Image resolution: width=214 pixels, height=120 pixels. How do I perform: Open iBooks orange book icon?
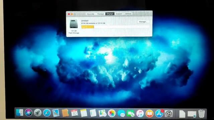[149, 114]
